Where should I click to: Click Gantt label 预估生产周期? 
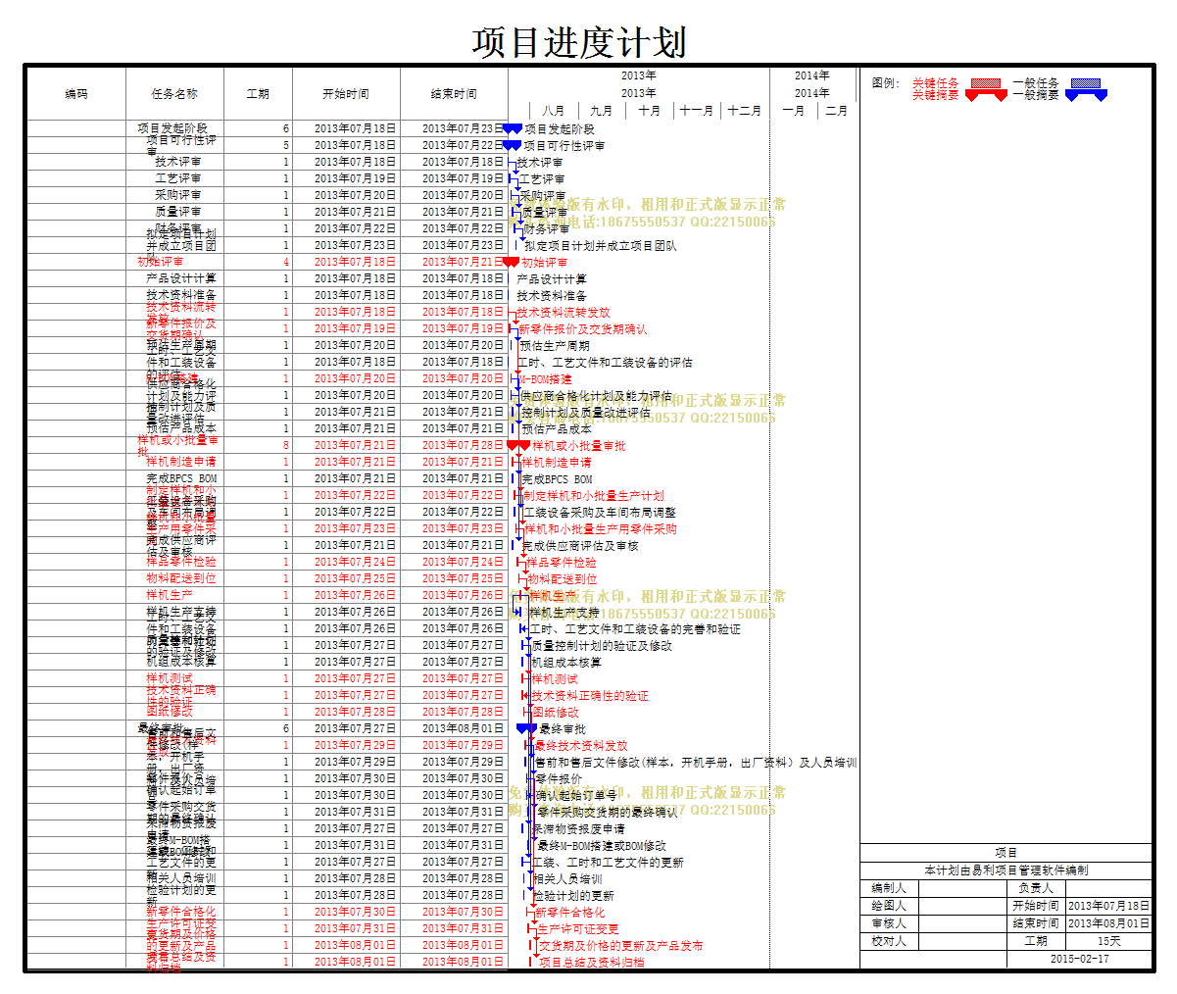(555, 346)
